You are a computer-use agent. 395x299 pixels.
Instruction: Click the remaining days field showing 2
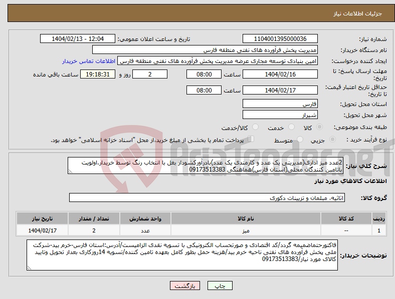150,74
